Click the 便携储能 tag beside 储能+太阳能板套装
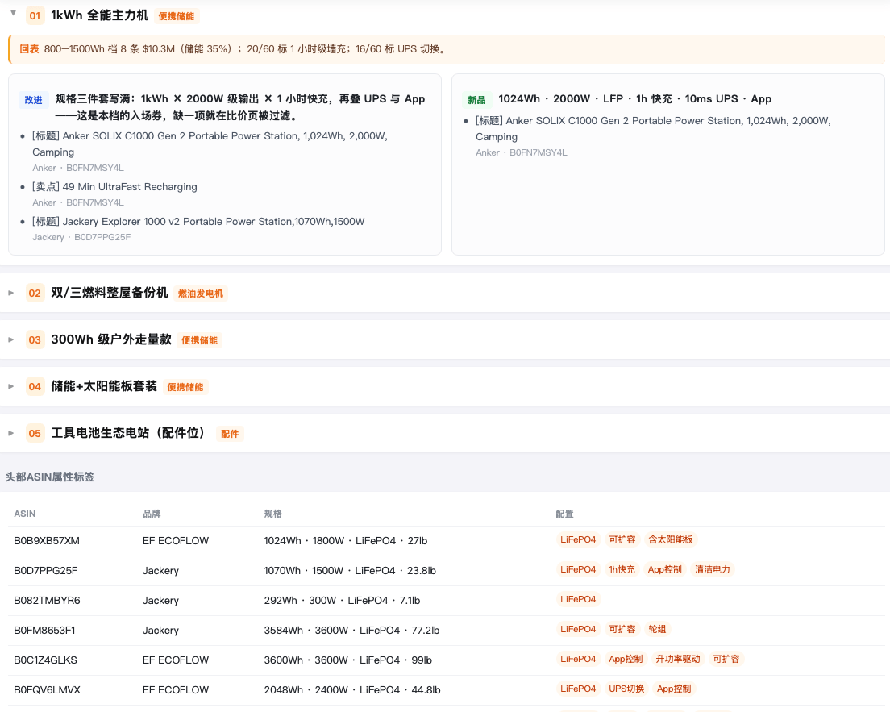890x712 pixels. click(185, 387)
